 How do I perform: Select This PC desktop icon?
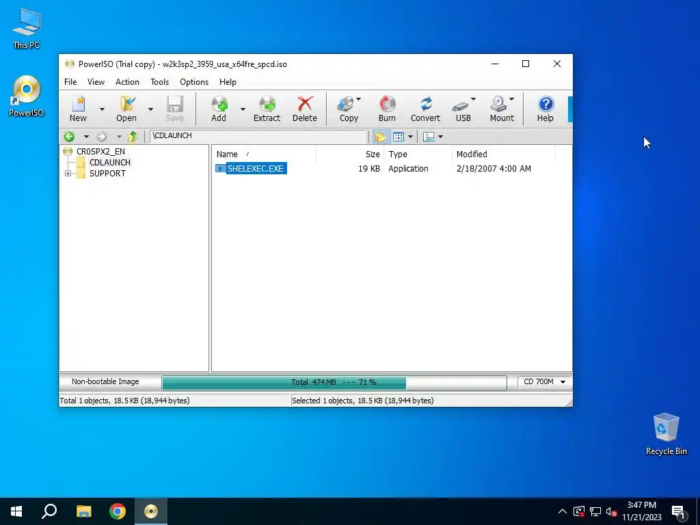pyautogui.click(x=27, y=28)
